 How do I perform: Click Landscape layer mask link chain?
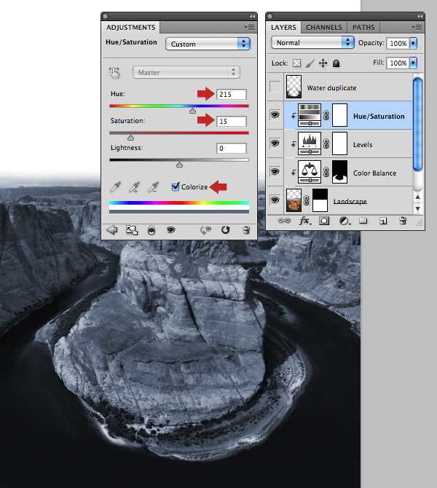click(307, 200)
